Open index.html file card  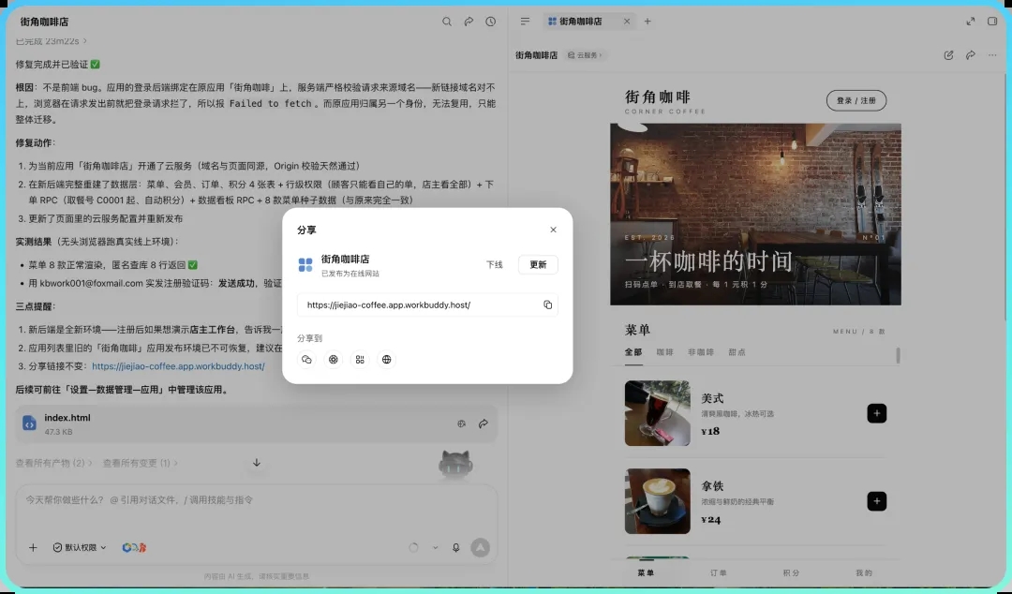point(256,423)
